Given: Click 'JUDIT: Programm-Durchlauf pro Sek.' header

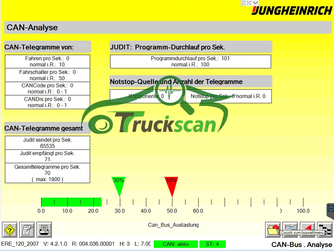Looking at the screenshot, I should pos(191,47).
